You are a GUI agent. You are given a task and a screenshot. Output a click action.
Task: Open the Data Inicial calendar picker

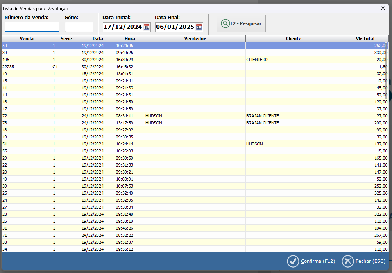coord(147,27)
